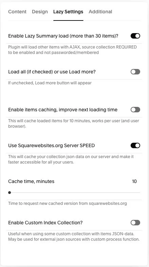This screenshot has height=267, width=149.
Task: Click the Enable Lazy Summary load label
Action: pyautogui.click(x=63, y=36)
